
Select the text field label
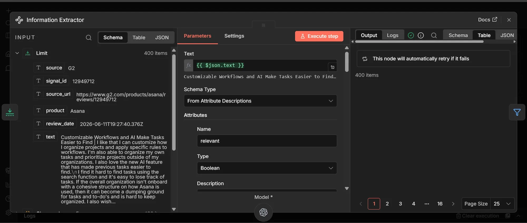point(50,137)
